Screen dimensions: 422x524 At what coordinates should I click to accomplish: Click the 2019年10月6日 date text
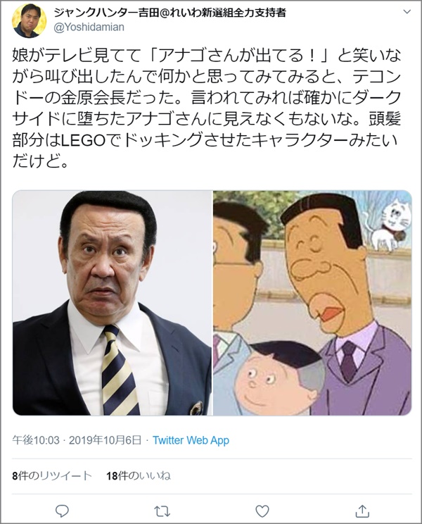tap(105, 440)
